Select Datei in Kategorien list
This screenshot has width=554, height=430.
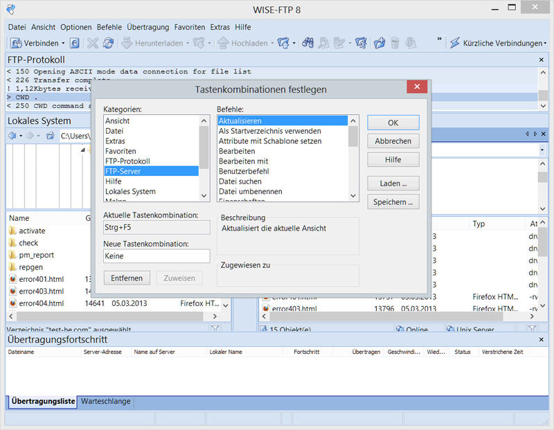coord(151,131)
